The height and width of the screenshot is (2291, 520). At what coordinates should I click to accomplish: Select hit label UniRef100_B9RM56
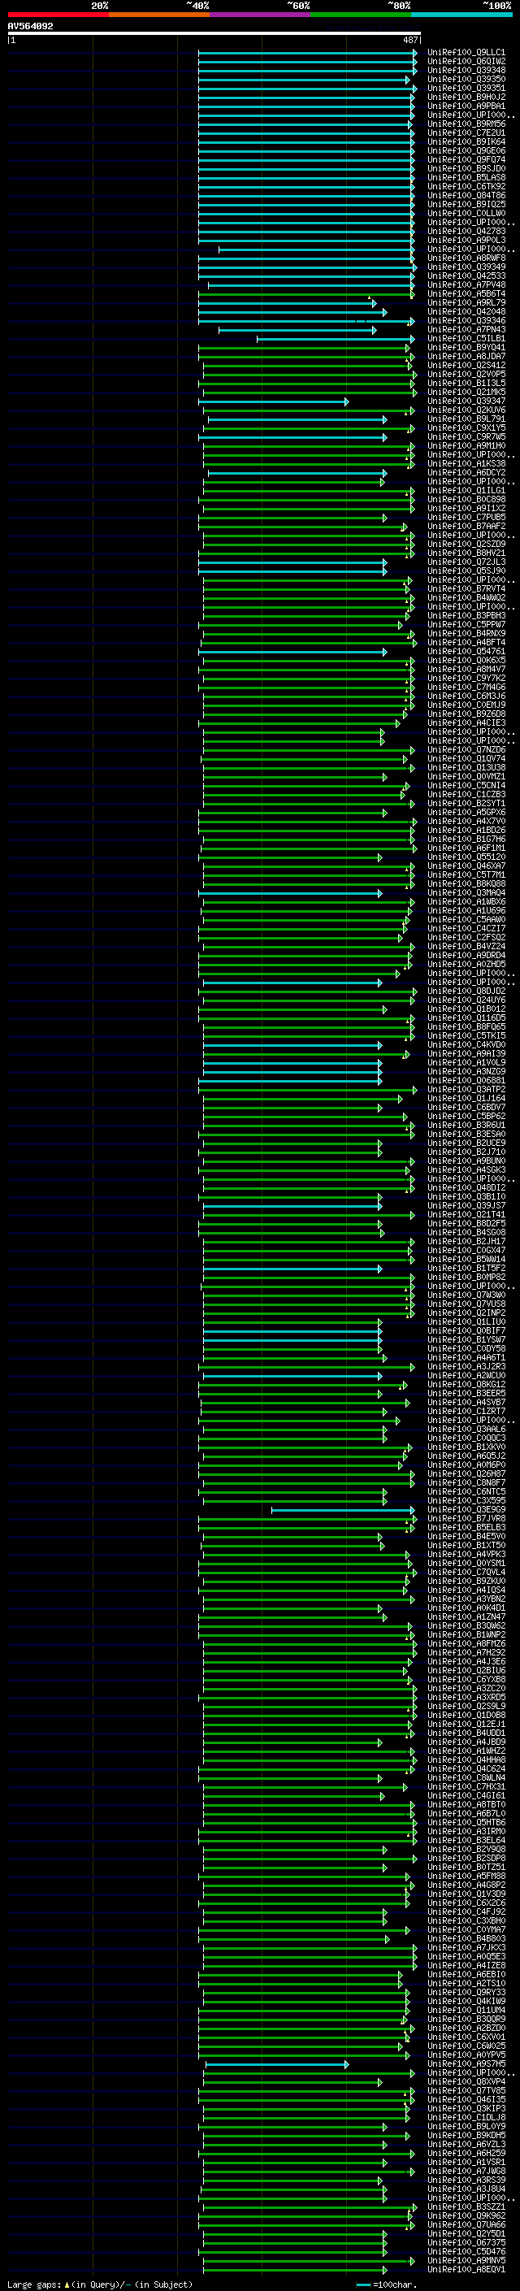coord(466,124)
